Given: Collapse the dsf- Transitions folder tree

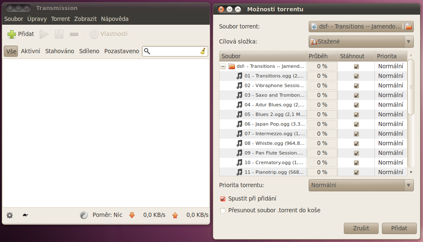Looking at the screenshot, I should 223,67.
